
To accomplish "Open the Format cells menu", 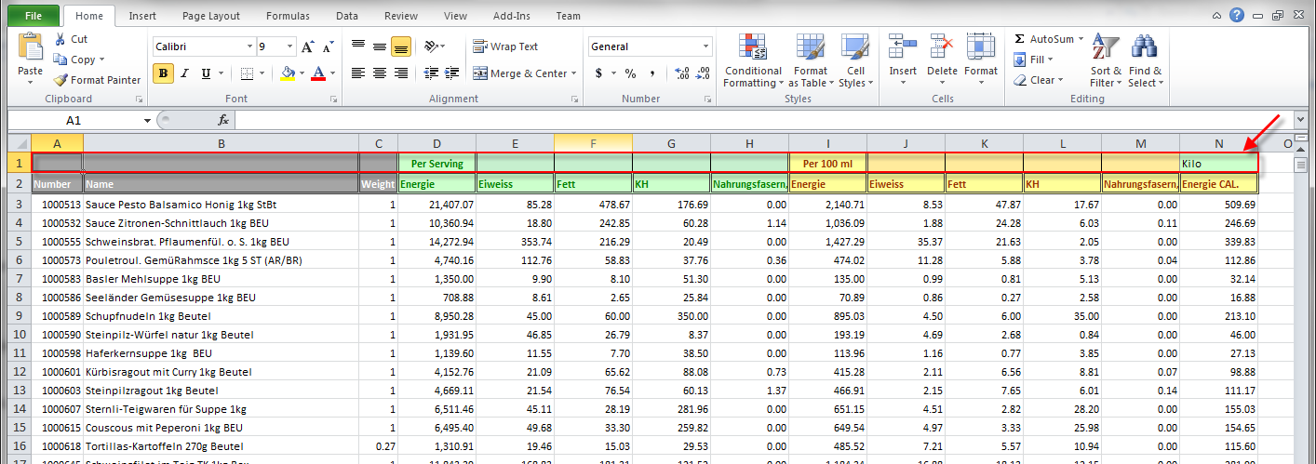I will (981, 60).
